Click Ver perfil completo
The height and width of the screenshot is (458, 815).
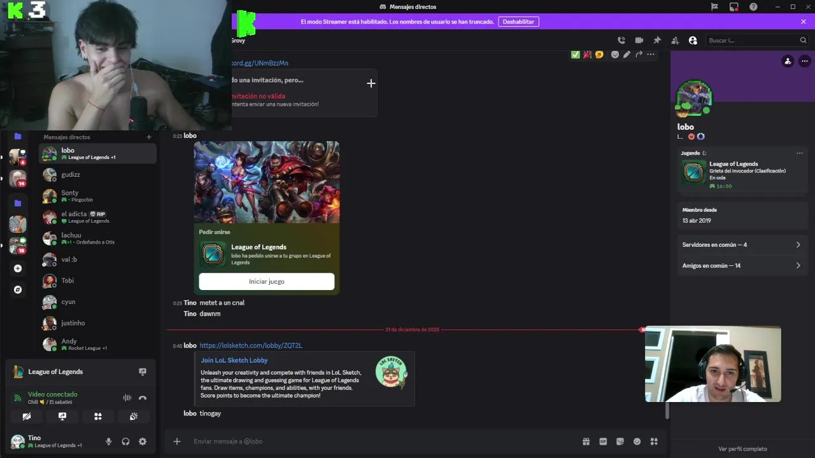[742, 448]
